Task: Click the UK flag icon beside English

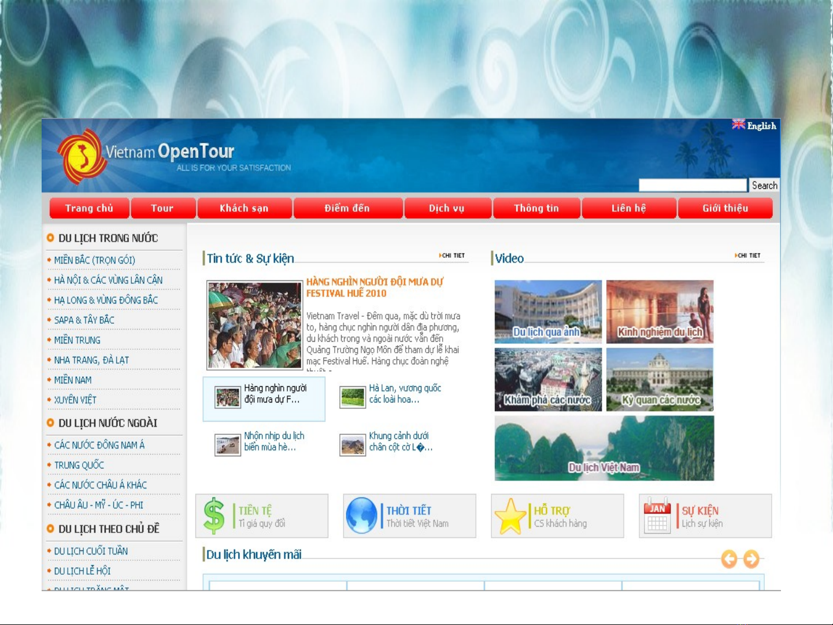Action: [738, 125]
